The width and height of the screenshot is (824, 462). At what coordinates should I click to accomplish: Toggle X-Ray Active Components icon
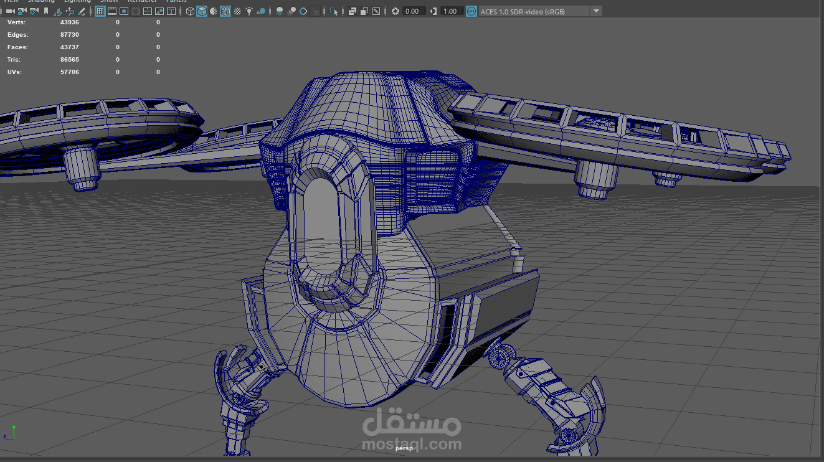coord(364,11)
